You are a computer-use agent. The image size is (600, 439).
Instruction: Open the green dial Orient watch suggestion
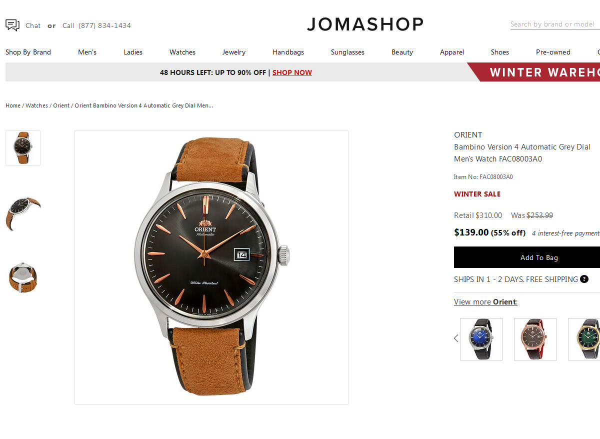coord(584,339)
